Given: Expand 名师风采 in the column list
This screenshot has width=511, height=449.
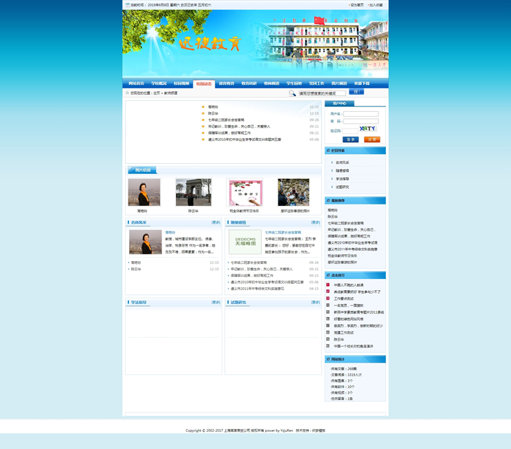Looking at the screenshot, I should pos(342,162).
